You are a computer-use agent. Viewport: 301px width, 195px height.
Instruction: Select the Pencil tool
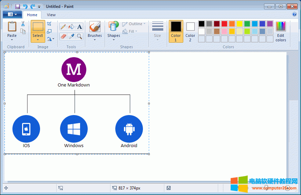pyautogui.click(x=63, y=27)
